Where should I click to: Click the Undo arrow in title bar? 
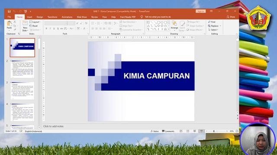click(x=14, y=12)
